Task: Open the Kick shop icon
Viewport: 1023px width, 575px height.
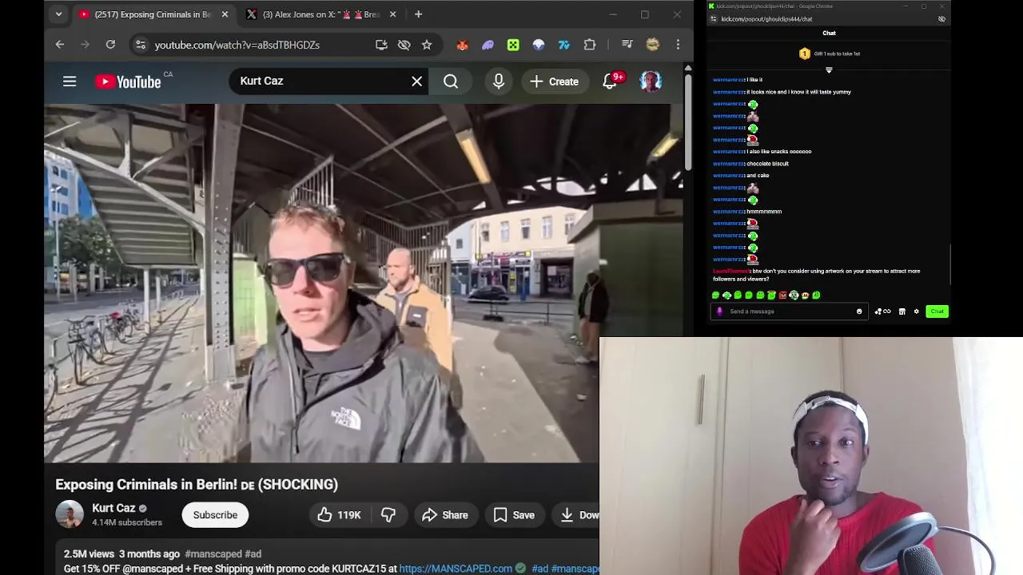Action: pos(902,311)
